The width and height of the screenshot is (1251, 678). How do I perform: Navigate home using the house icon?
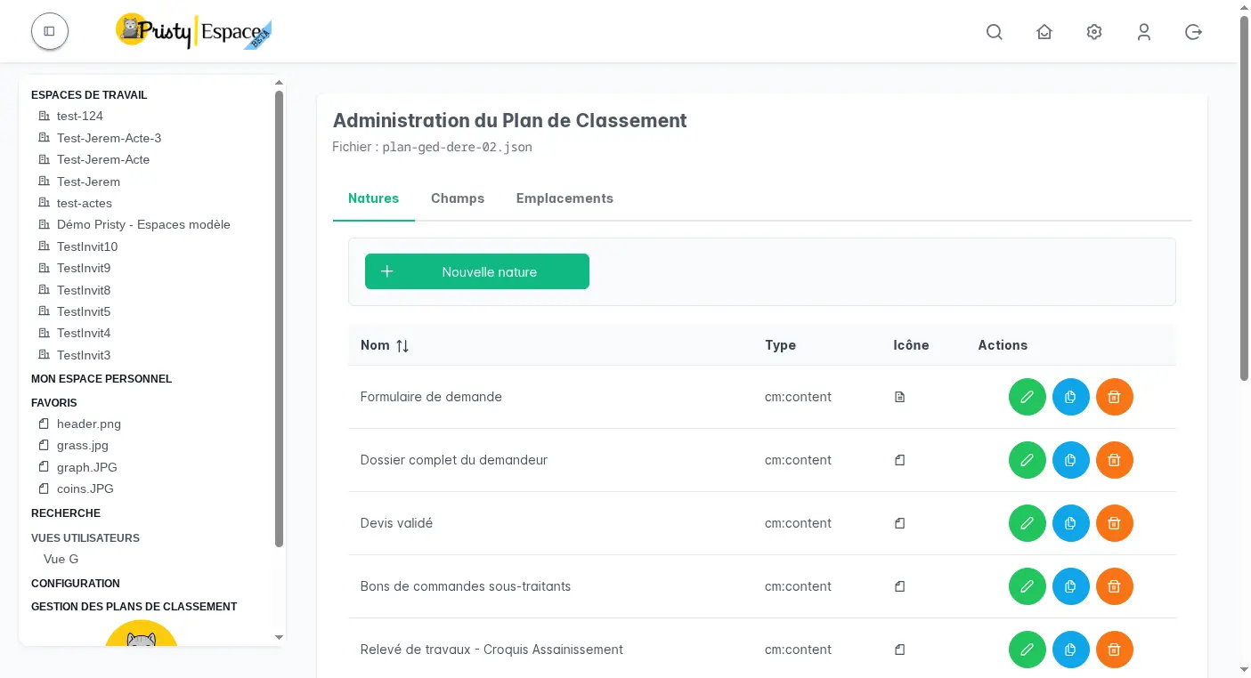pos(1044,31)
